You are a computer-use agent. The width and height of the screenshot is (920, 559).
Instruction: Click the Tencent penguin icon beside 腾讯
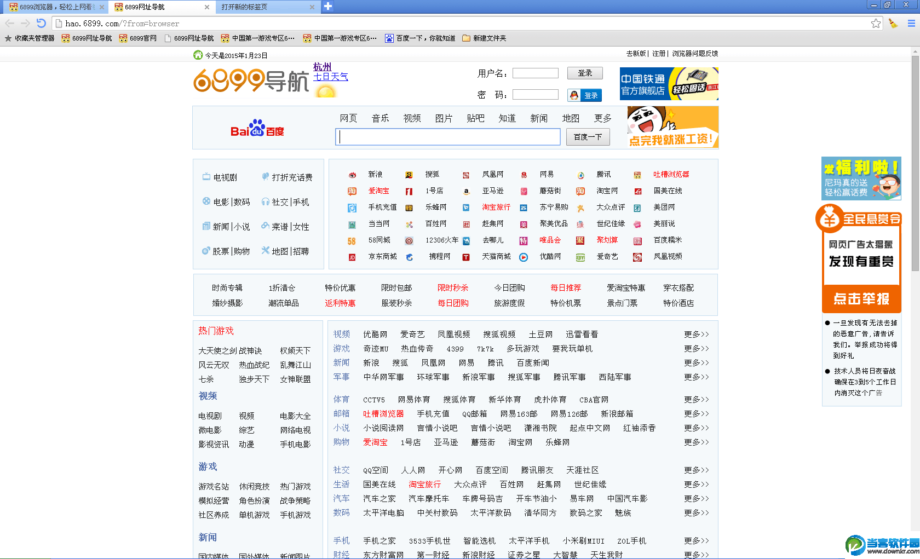tap(580, 175)
